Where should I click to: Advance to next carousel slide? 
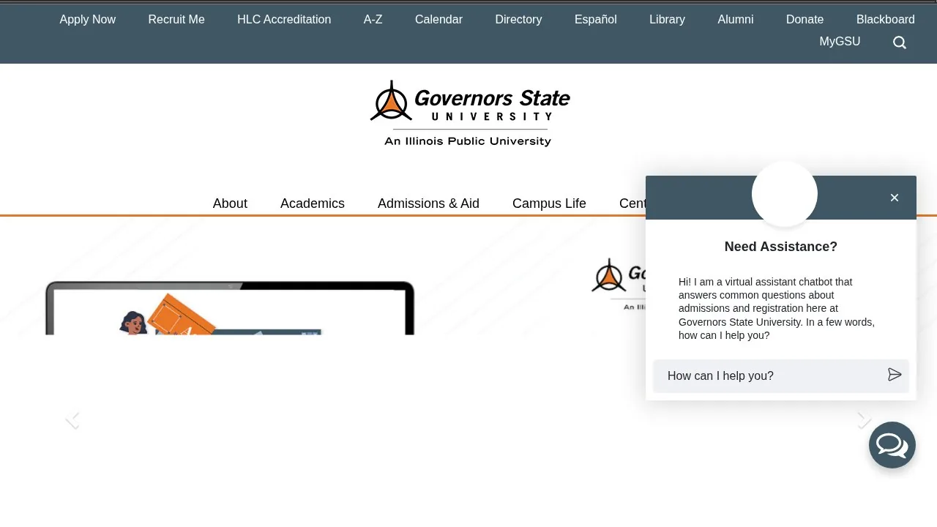coord(864,419)
